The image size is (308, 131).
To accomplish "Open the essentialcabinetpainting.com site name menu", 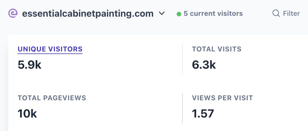I will (x=88, y=13).
